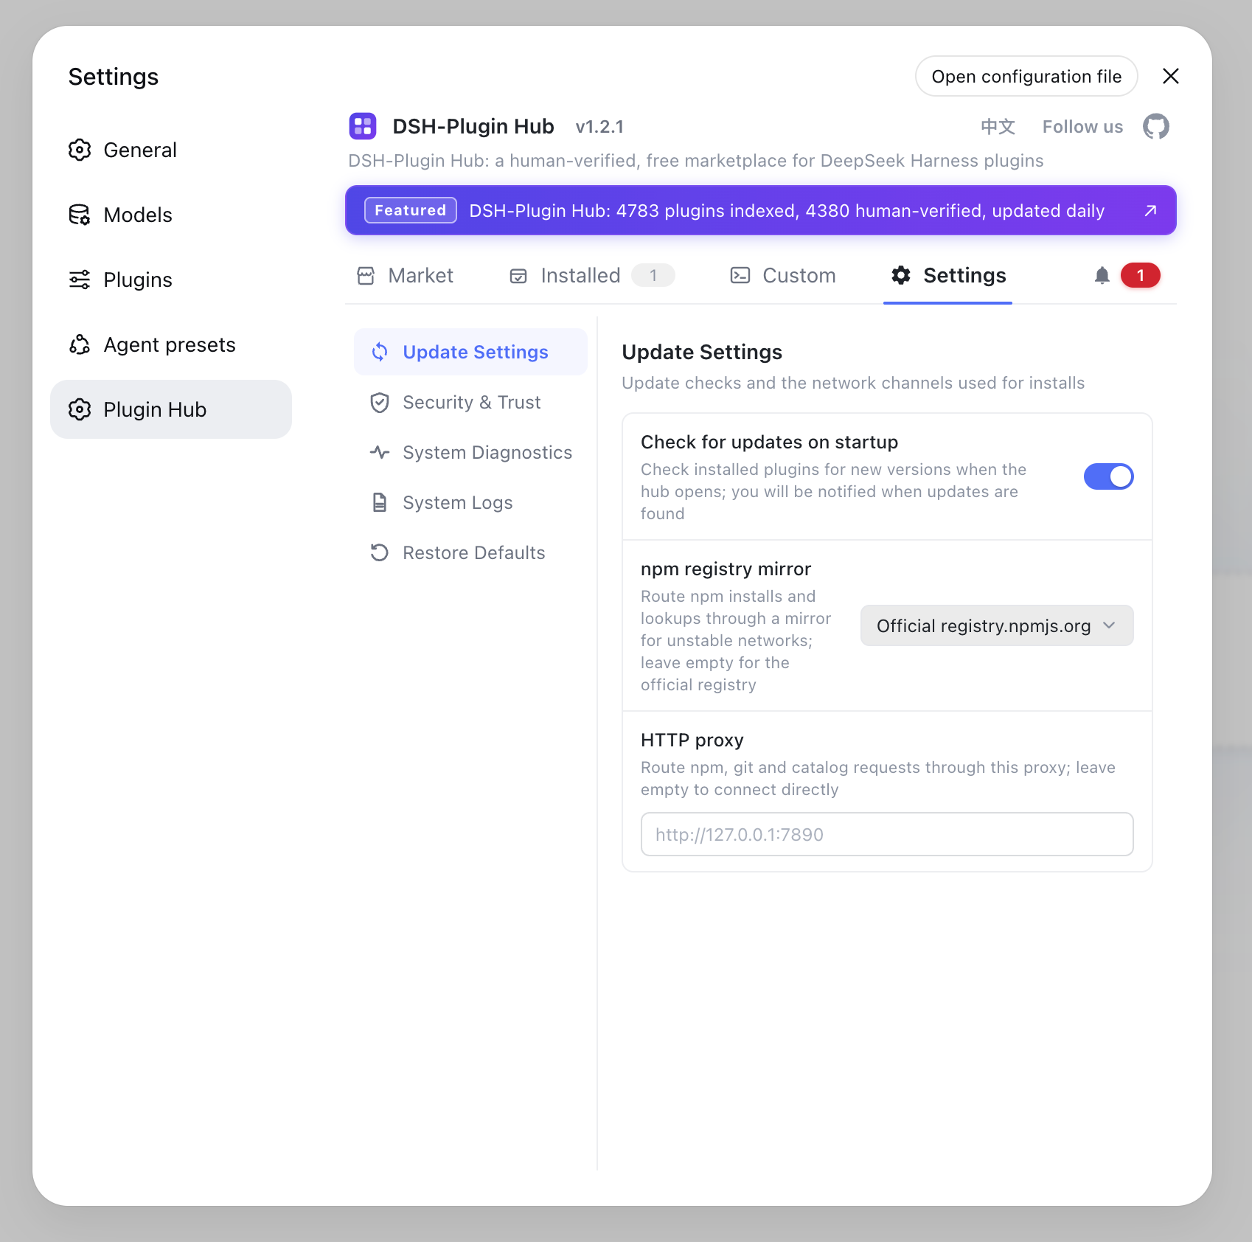Click the Restore Defaults undo icon
This screenshot has height=1242, width=1252.
380,552
